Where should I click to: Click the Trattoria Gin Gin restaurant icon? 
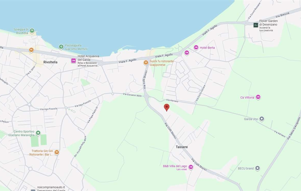click(x=57, y=152)
